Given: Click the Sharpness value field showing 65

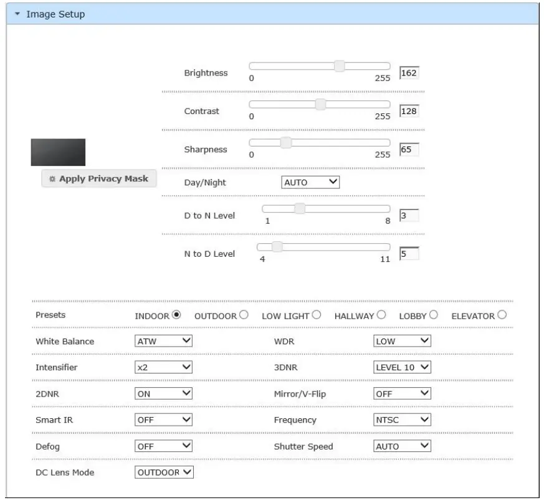Looking at the screenshot, I should (409, 149).
